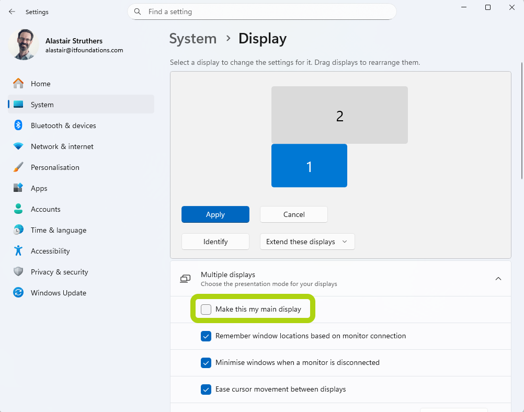Click the Apps sidebar icon
The image size is (524, 412).
coord(18,188)
